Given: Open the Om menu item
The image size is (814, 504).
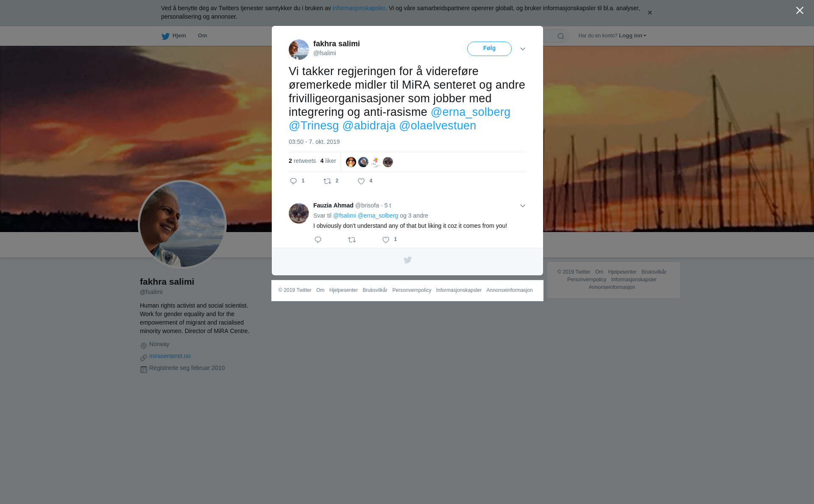Looking at the screenshot, I should [x=203, y=36].
